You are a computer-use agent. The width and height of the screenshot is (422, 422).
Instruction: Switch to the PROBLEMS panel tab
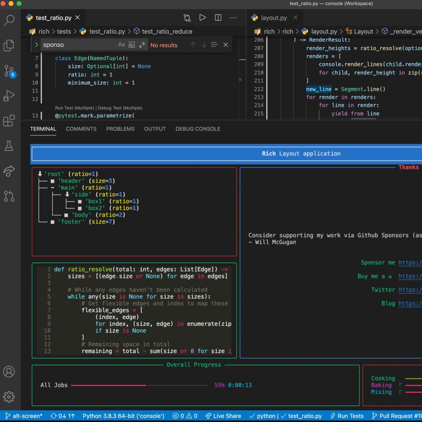coord(120,129)
